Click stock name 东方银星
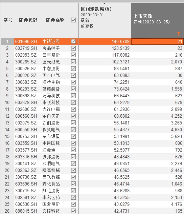This screenshot has height=214, width=184. tap(51, 136)
